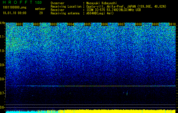178x113 pixels.
Task: Click the 0.9 frequency axis label
Action: click(x=2, y=65)
